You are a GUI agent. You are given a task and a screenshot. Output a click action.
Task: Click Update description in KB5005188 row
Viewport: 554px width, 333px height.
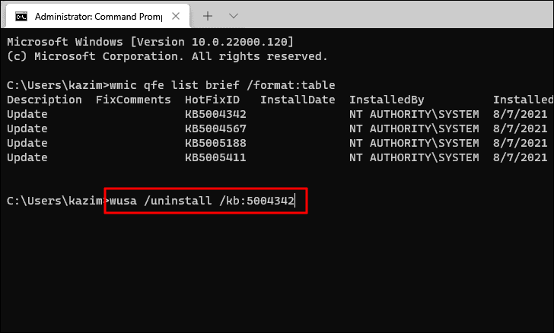(x=27, y=143)
